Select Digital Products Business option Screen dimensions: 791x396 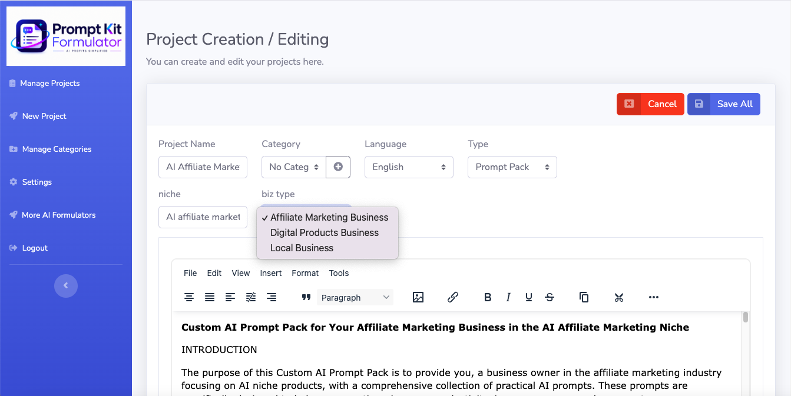pyautogui.click(x=327, y=232)
